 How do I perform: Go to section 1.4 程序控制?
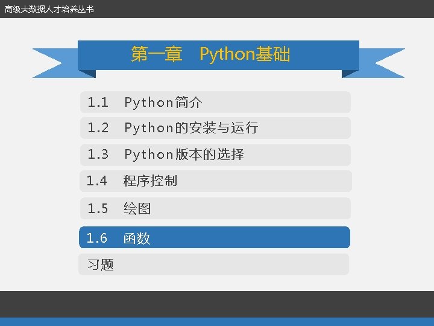[215, 181]
